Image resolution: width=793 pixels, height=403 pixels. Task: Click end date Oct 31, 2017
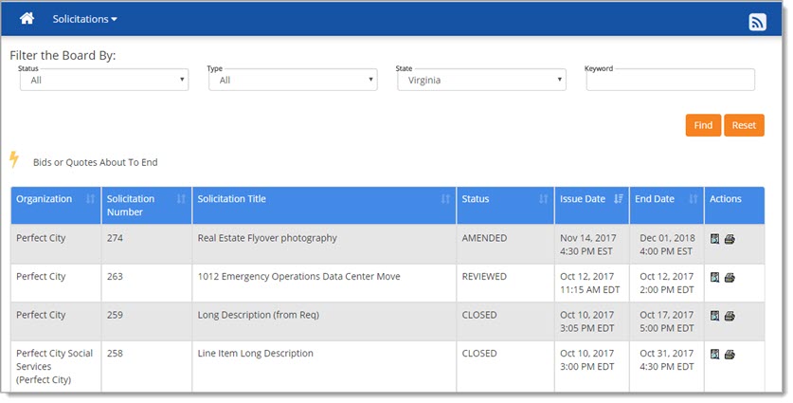(667, 354)
